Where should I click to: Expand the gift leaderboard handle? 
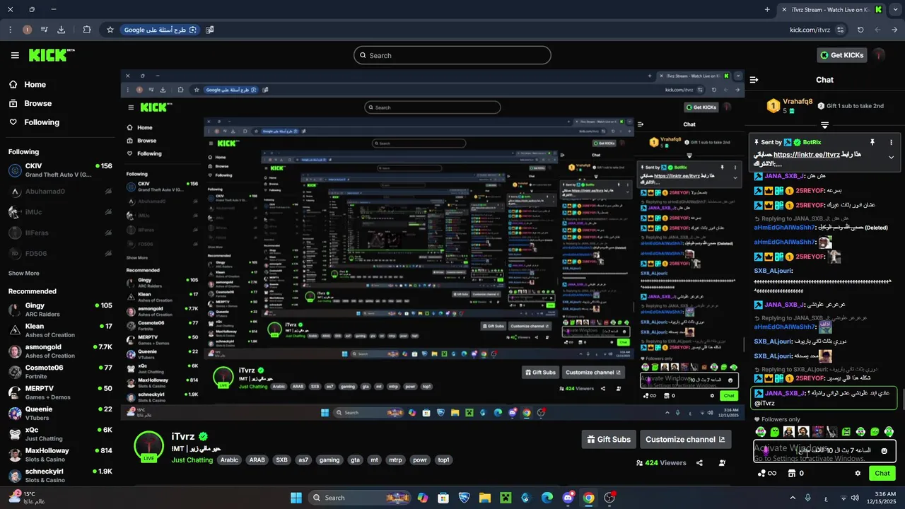824,125
